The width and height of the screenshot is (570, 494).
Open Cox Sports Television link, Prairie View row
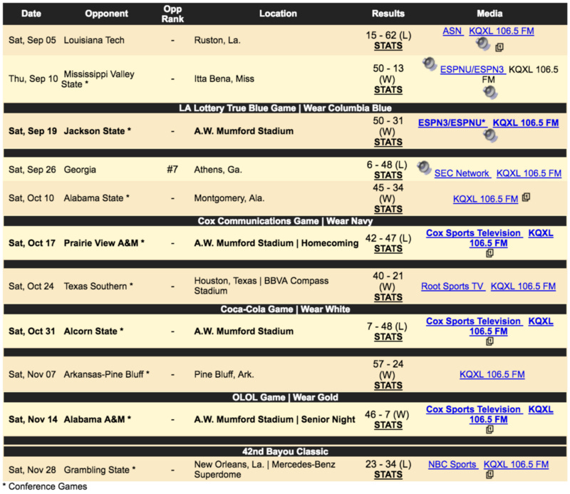pos(475,233)
